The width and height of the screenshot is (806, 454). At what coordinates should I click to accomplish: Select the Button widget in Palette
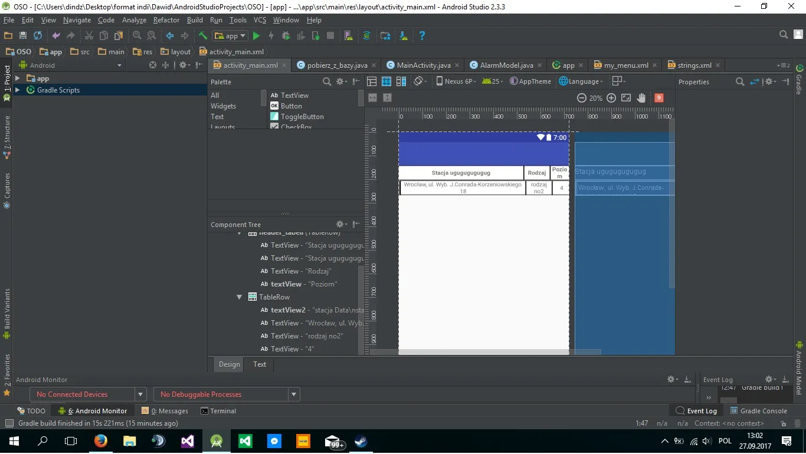pyautogui.click(x=291, y=106)
